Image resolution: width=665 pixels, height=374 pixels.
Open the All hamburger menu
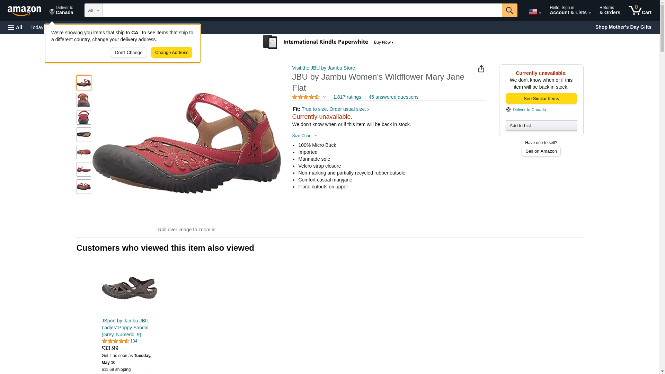pyautogui.click(x=15, y=27)
